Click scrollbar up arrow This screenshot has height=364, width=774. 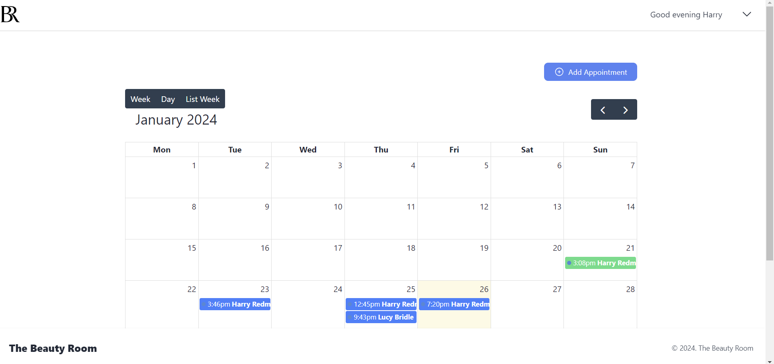(x=770, y=3)
